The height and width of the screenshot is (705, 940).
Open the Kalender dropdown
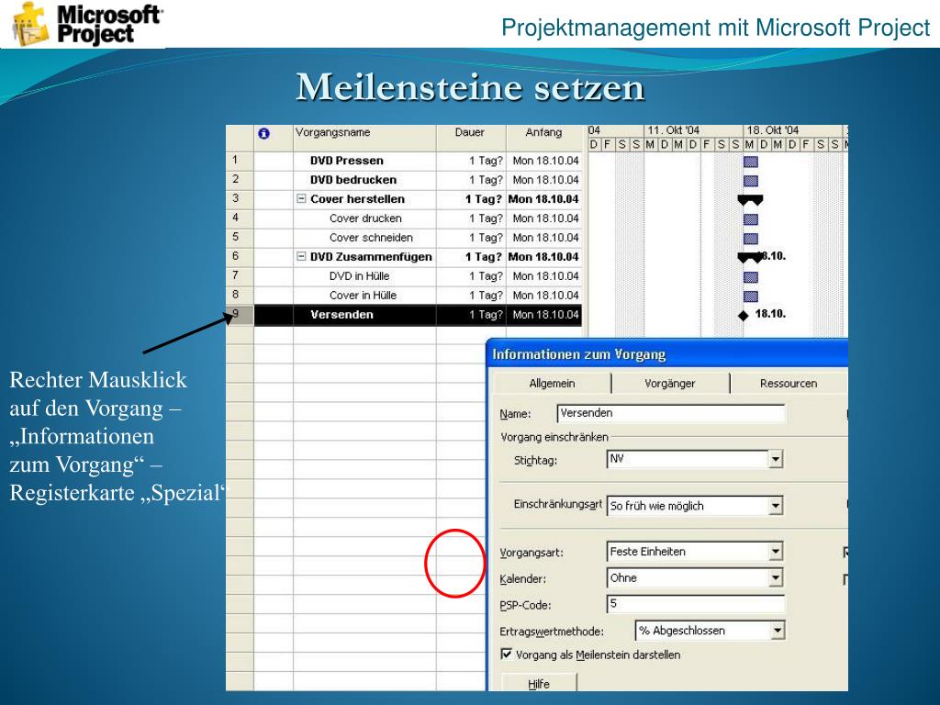pos(776,577)
